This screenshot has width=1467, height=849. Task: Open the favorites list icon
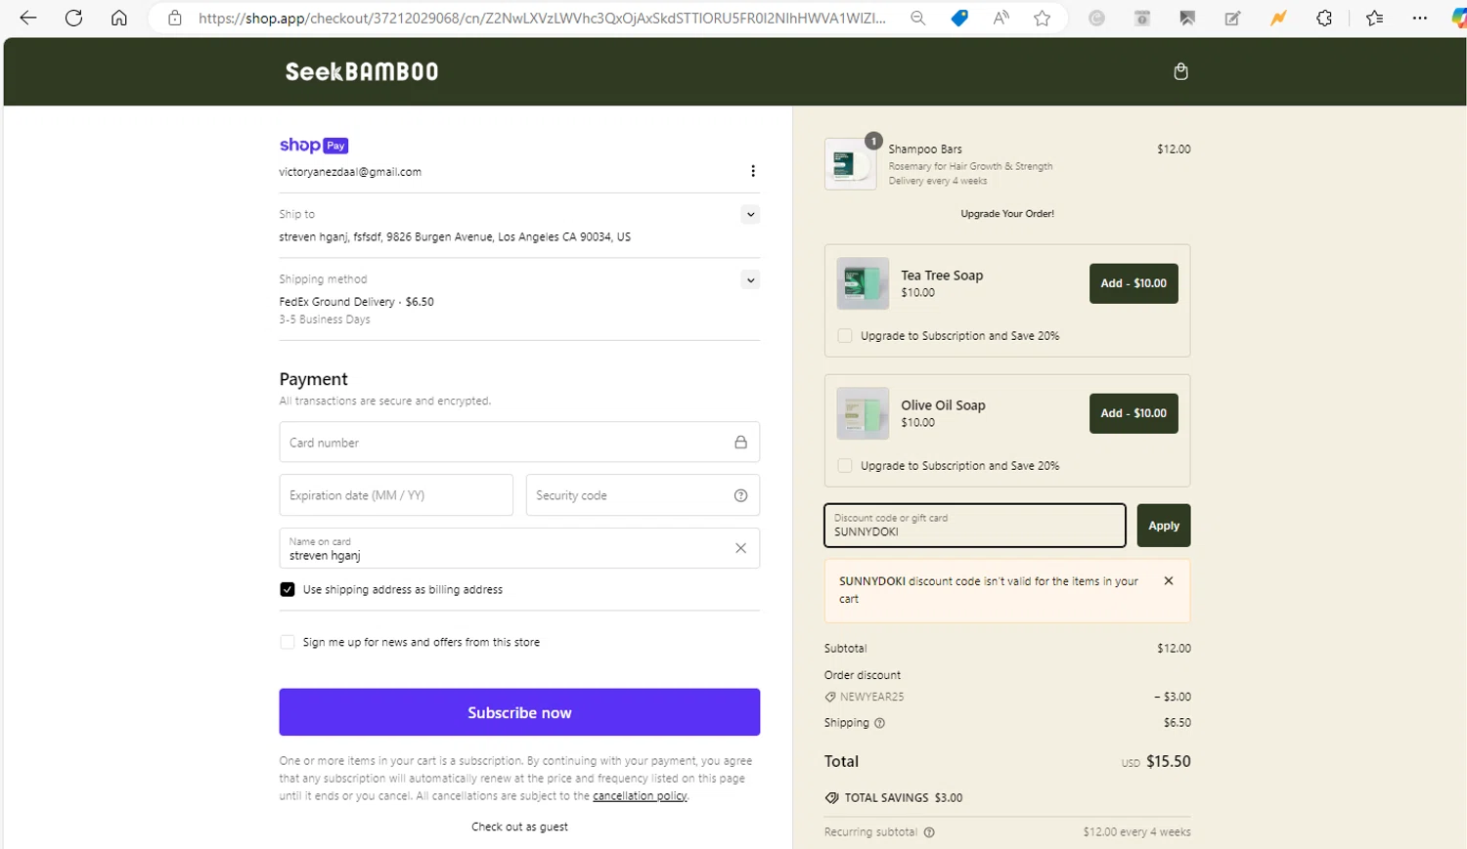pos(1374,18)
